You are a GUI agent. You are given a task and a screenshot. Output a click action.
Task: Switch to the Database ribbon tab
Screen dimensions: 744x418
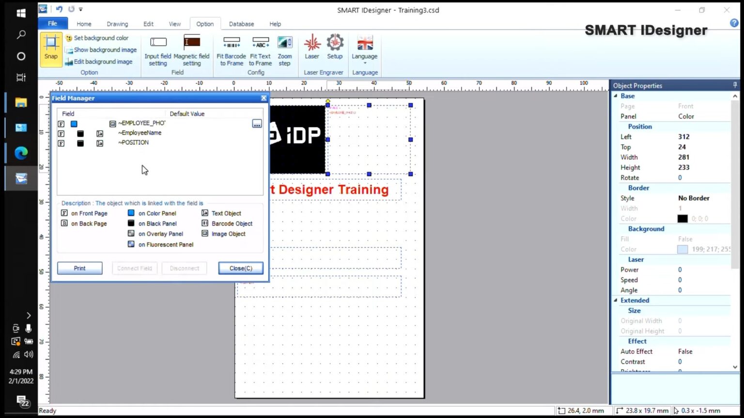click(241, 24)
